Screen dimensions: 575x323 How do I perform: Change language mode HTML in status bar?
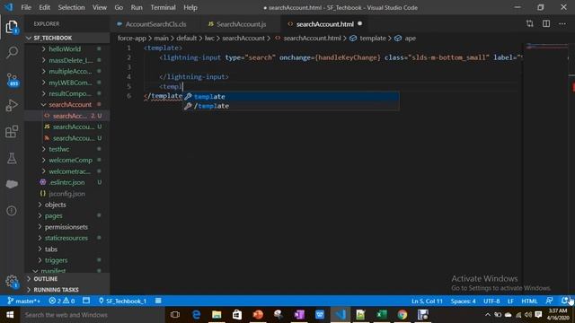click(529, 301)
